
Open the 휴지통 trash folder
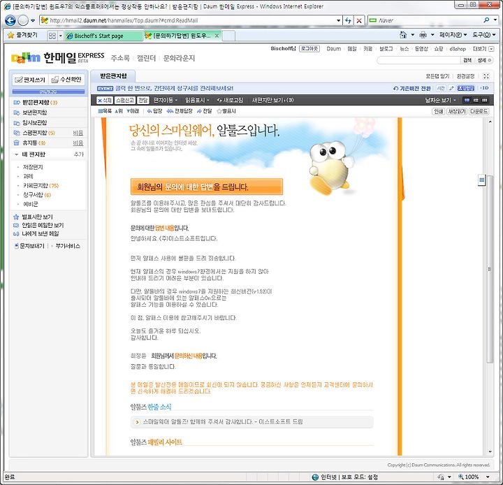tap(29, 143)
